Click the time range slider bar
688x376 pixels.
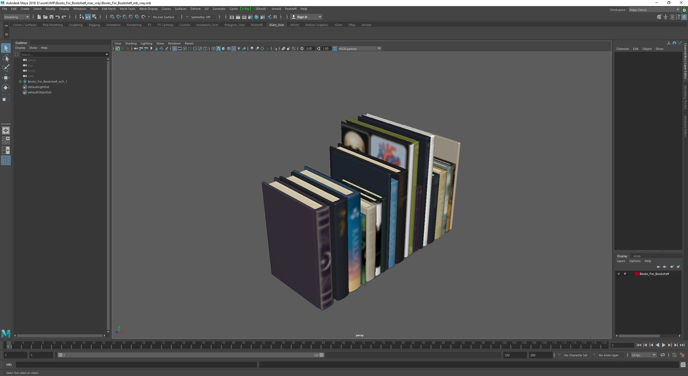pos(191,355)
